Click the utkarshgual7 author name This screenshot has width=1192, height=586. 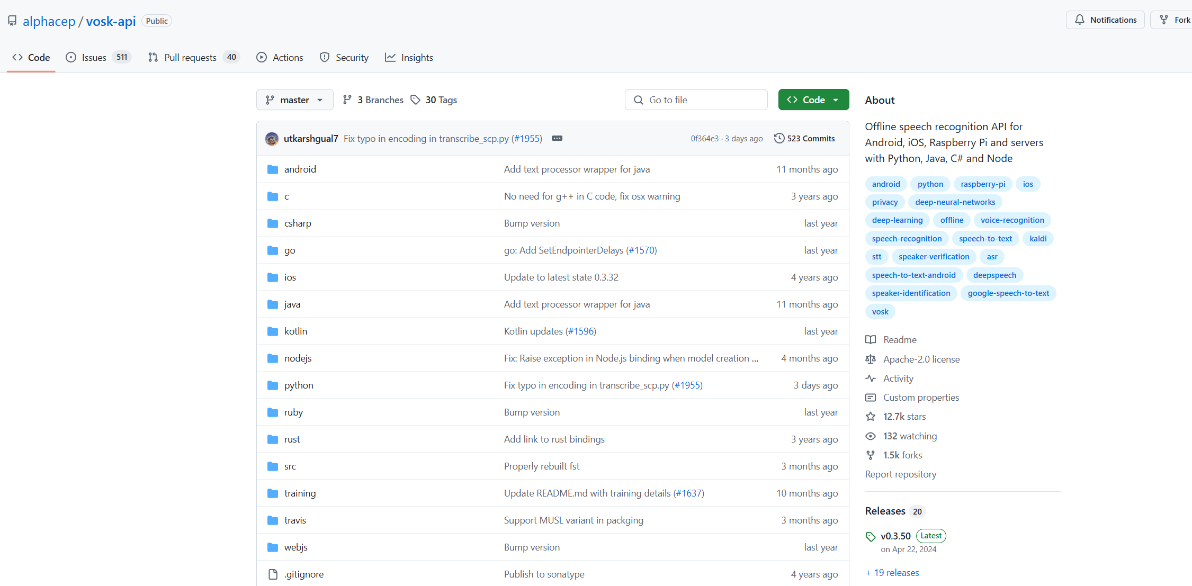311,139
